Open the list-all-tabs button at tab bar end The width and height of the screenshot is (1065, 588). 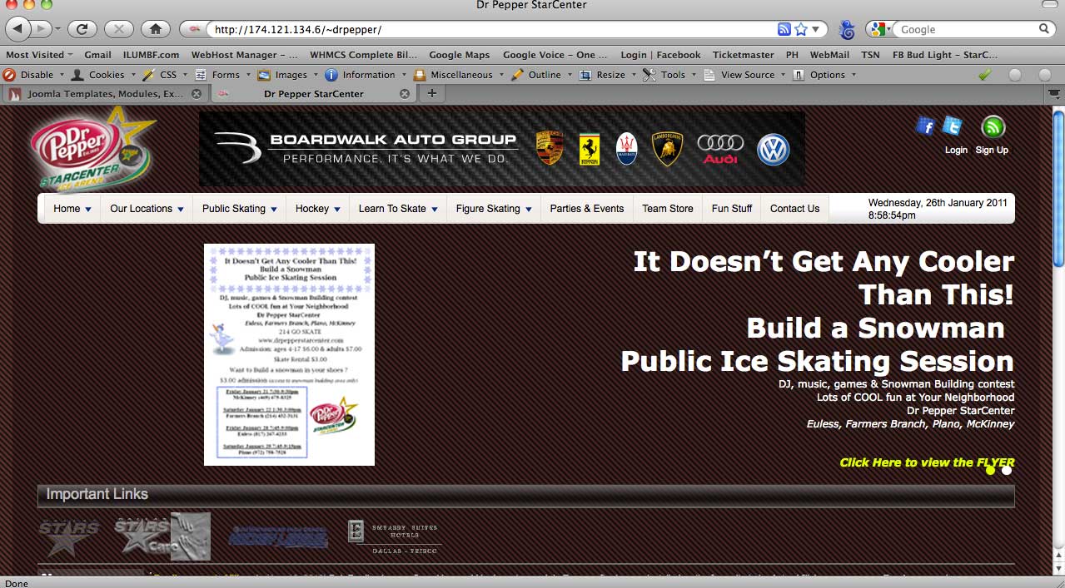[x=1054, y=93]
